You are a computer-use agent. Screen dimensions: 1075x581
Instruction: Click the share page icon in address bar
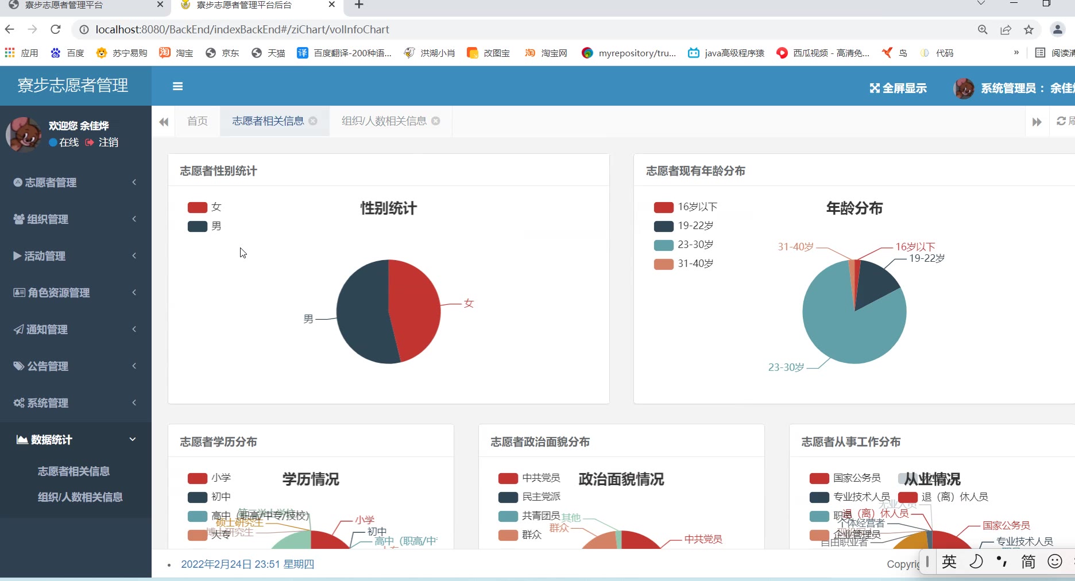(x=1006, y=30)
